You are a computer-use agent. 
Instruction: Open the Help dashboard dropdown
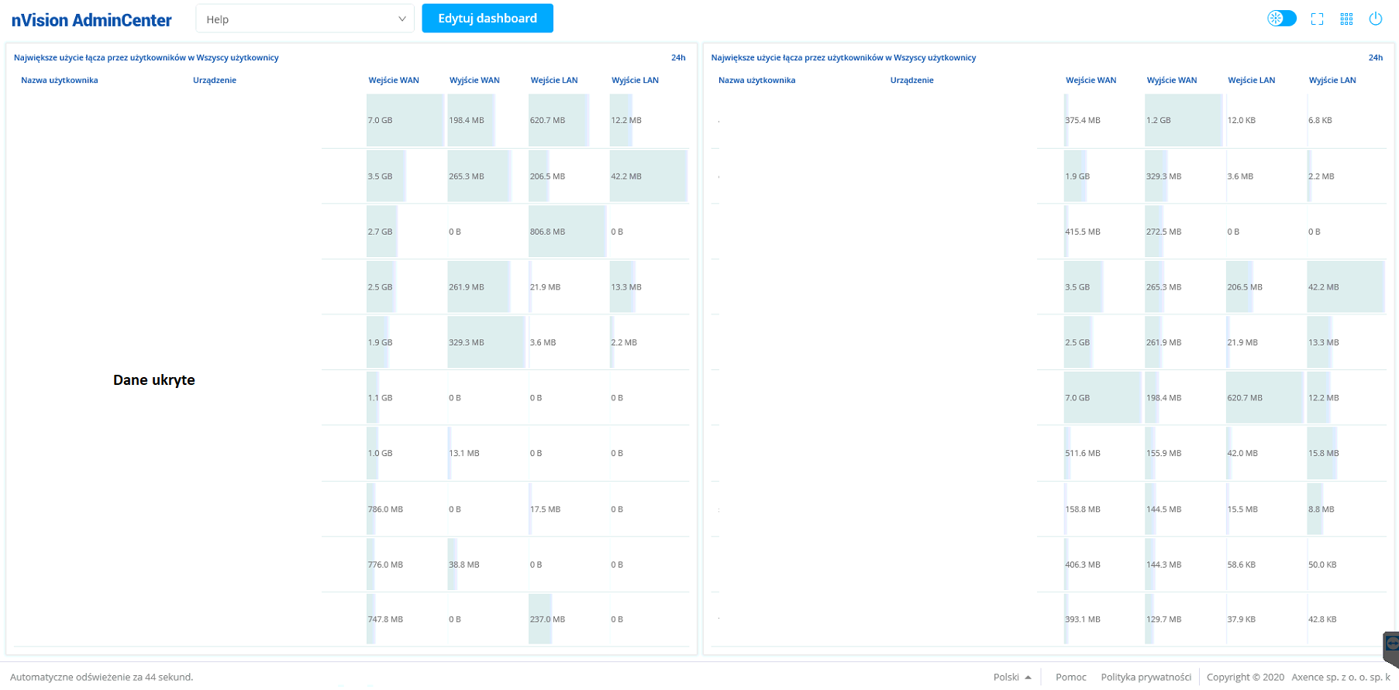coord(305,19)
